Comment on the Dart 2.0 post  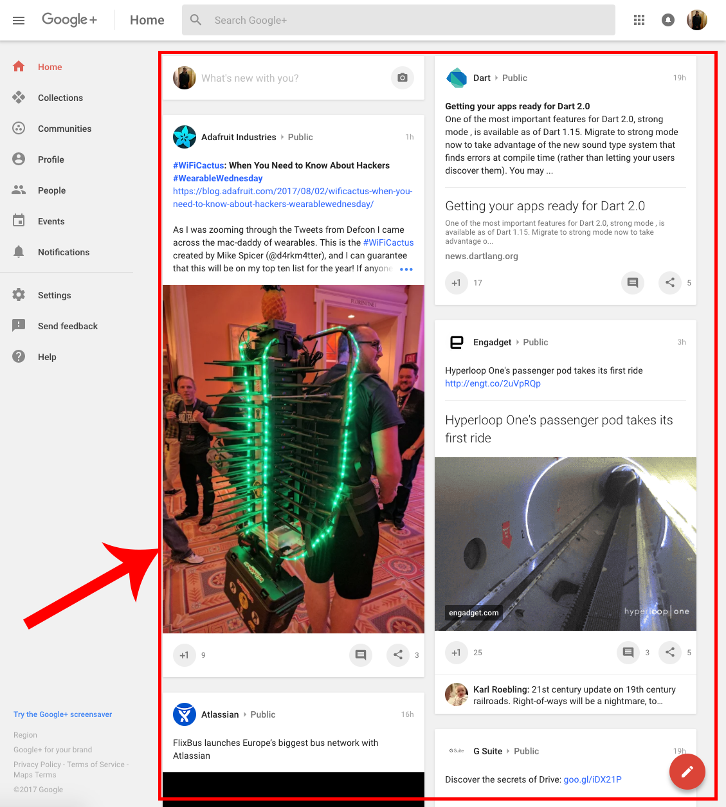pyautogui.click(x=633, y=283)
